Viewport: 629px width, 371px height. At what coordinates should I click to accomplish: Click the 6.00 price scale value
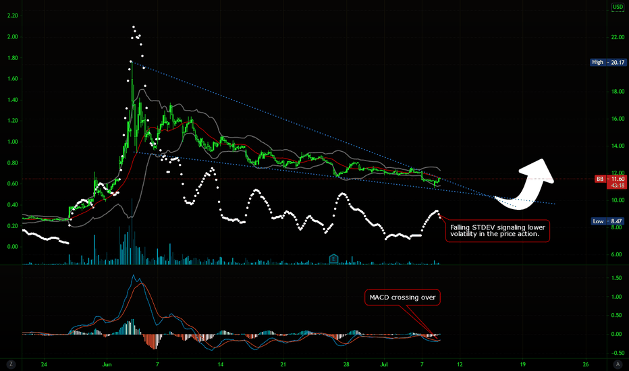(618, 254)
